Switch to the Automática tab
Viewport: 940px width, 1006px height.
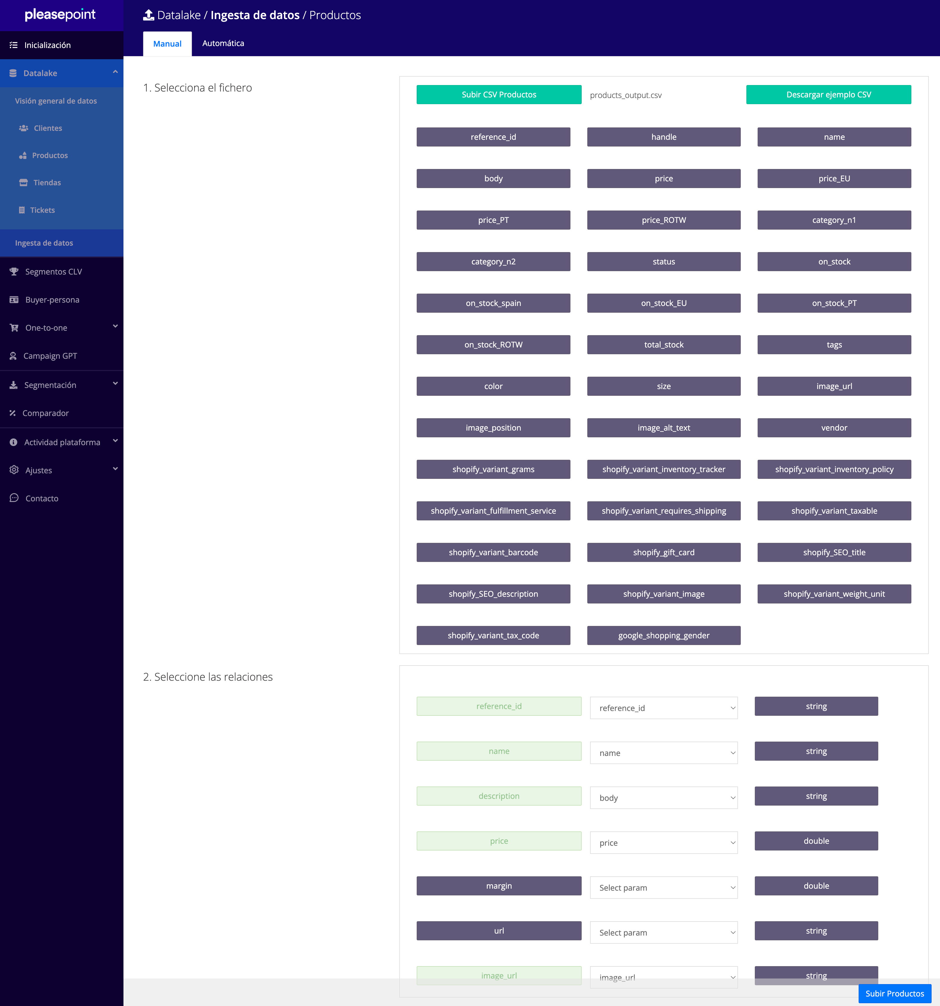click(x=223, y=44)
